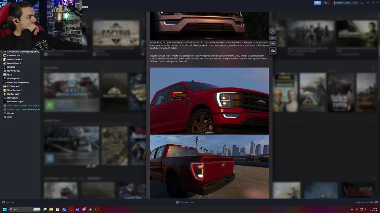Open Discord from taskbar
380x213 pixels.
point(84,209)
